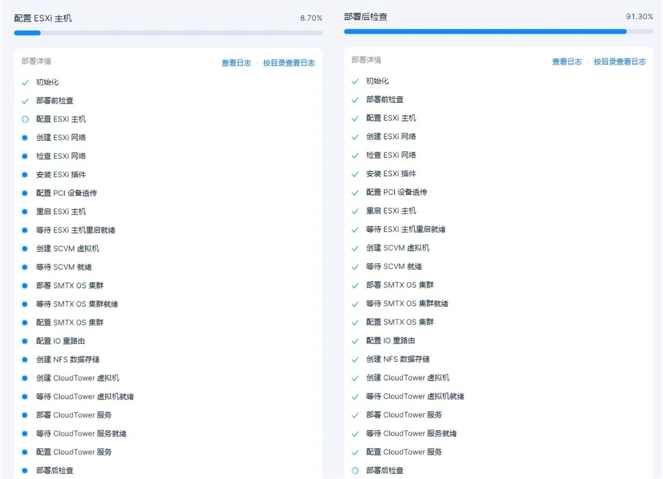The height and width of the screenshot is (479, 663).
Task: Click the green checkmark next to 配置 CloudTower 服务
Action: pyautogui.click(x=355, y=452)
